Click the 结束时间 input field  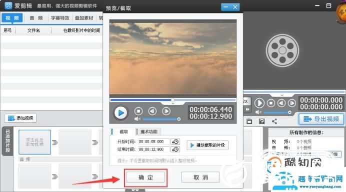pos(154,149)
